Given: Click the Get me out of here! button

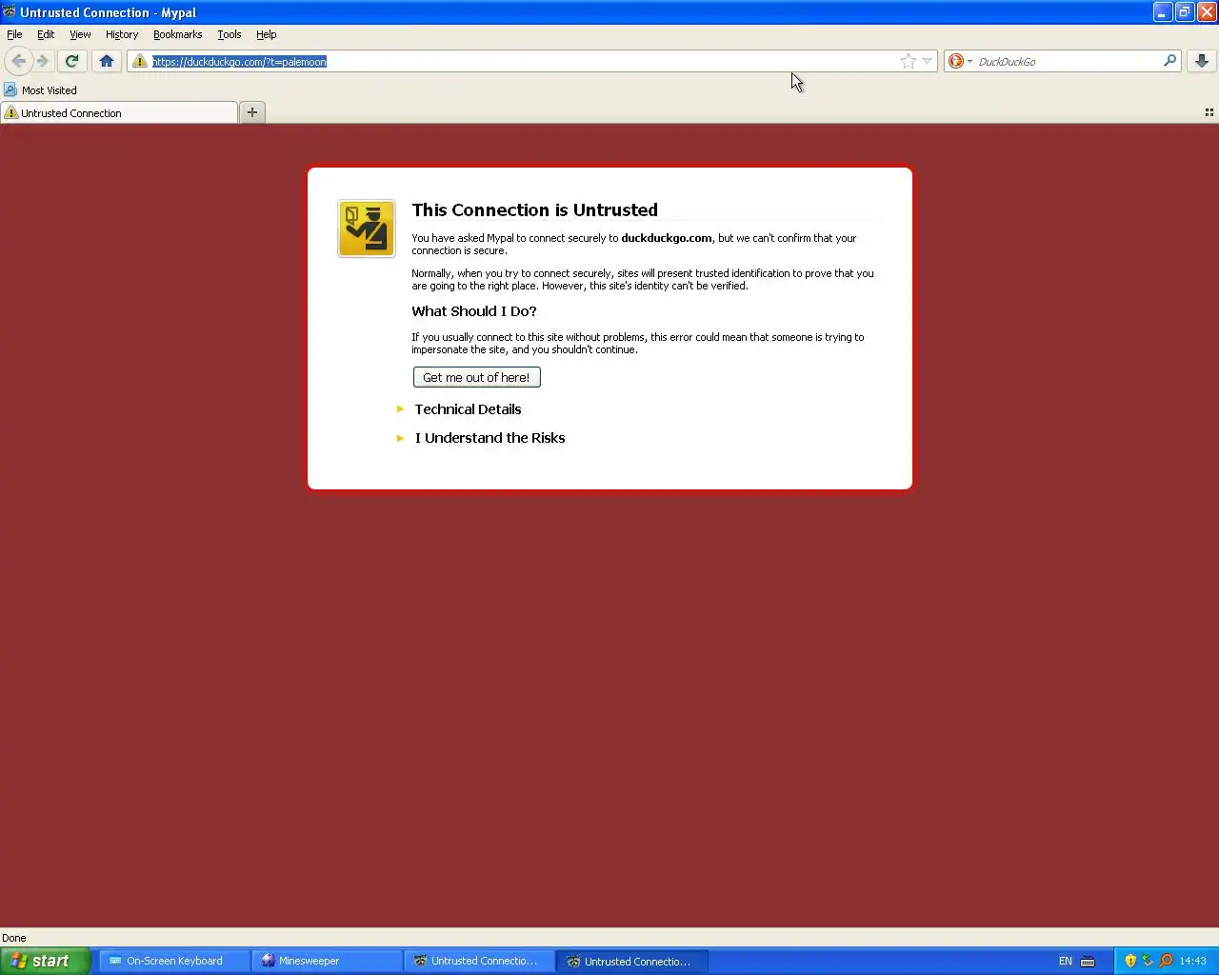Looking at the screenshot, I should click(476, 377).
